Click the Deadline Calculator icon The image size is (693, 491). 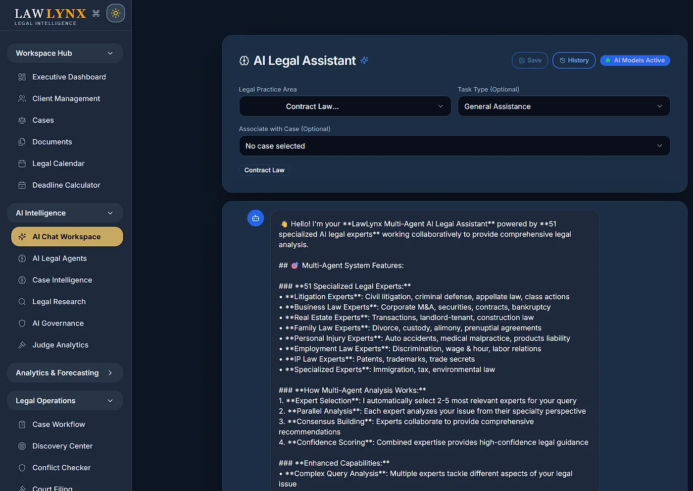22,185
